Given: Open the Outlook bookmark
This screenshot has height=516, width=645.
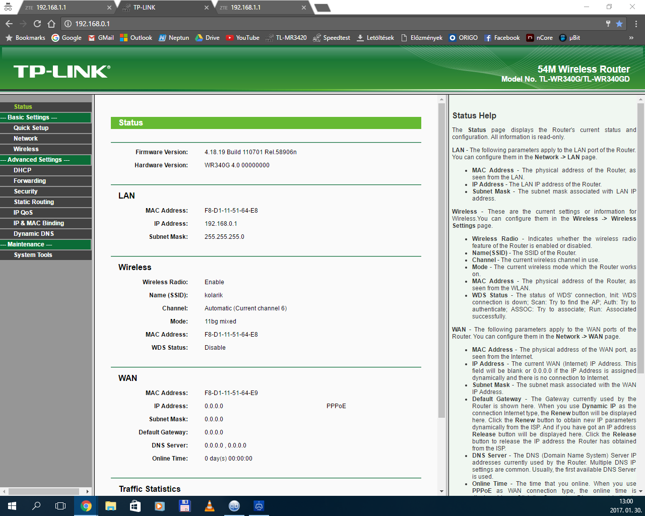Looking at the screenshot, I should (136, 38).
